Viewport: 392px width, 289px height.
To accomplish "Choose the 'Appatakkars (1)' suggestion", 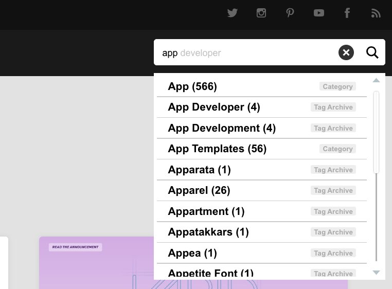I will tap(262, 232).
